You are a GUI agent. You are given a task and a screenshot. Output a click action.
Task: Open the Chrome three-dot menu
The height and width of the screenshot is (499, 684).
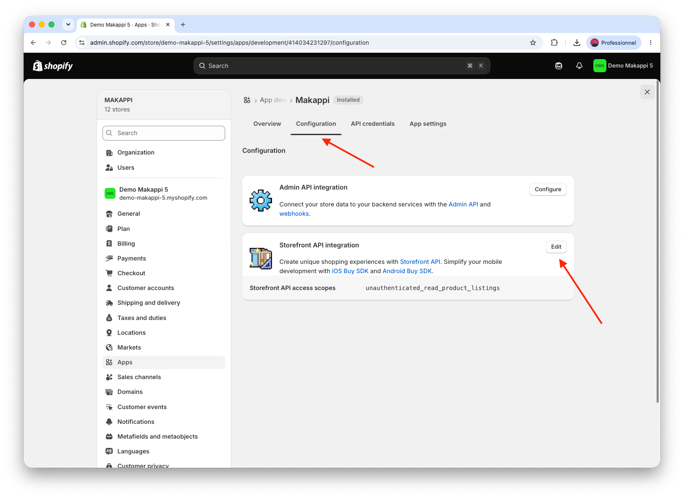(651, 43)
